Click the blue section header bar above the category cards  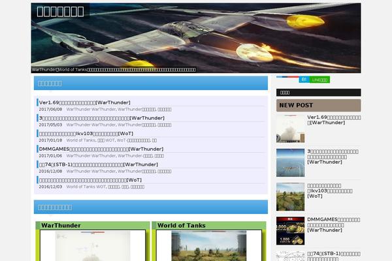click(151, 207)
